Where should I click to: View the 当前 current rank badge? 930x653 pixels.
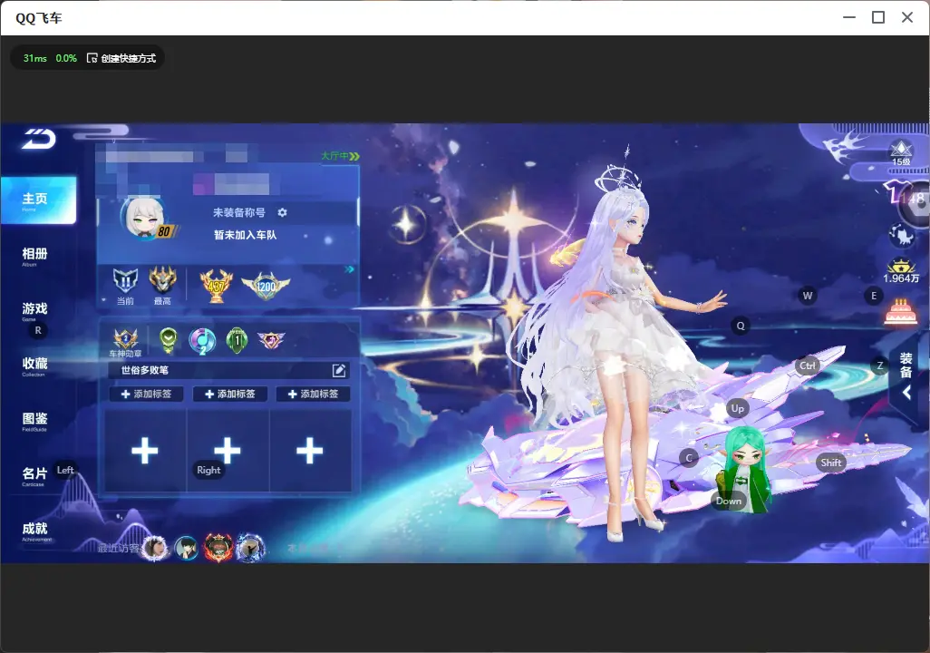(x=125, y=286)
